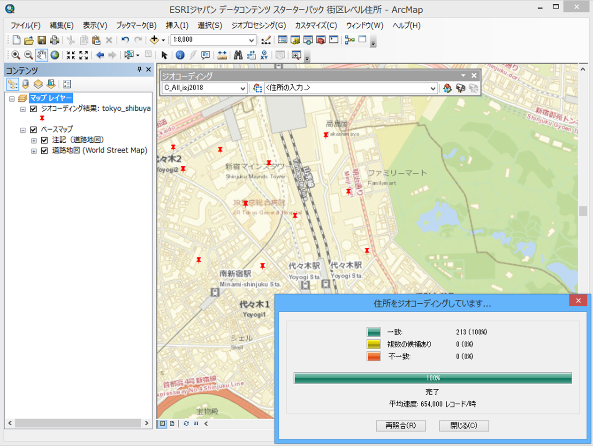Open Table of Contents options button

(x=67, y=84)
